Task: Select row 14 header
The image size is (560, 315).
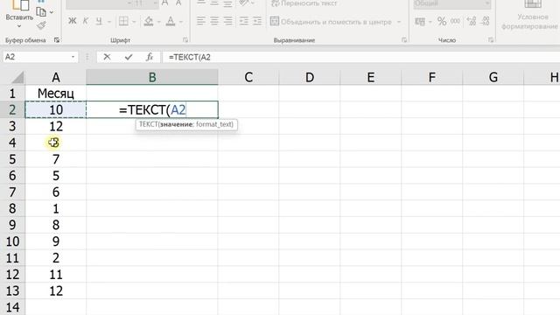Action: click(x=12, y=307)
